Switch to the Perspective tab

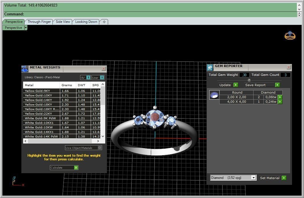[14, 22]
